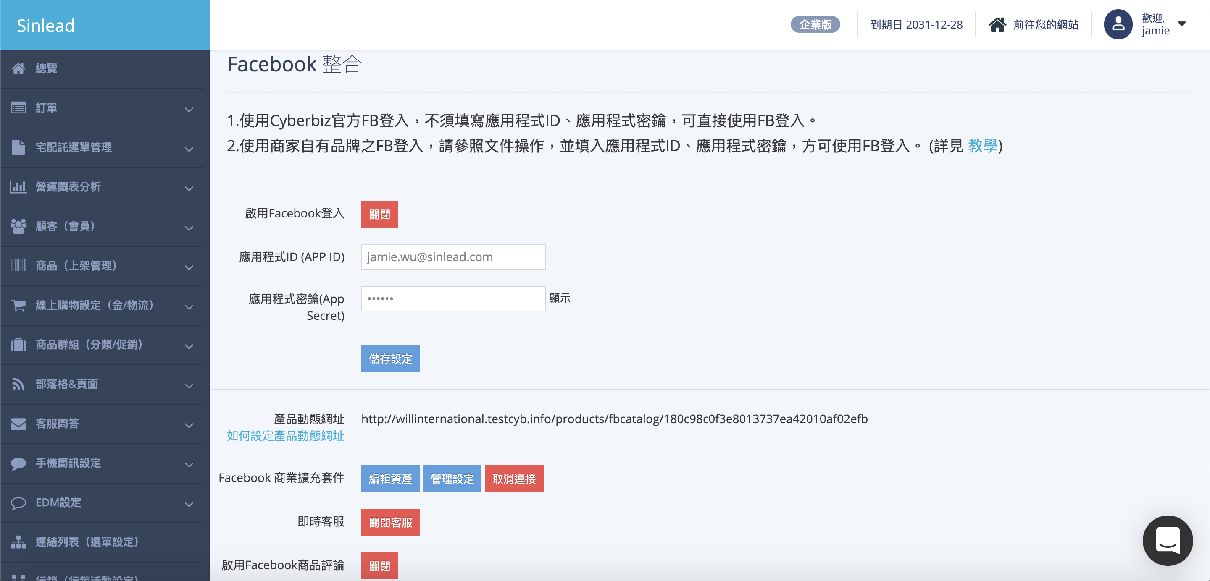
Task: Expand the 商品群組 chevron
Action: (189, 346)
